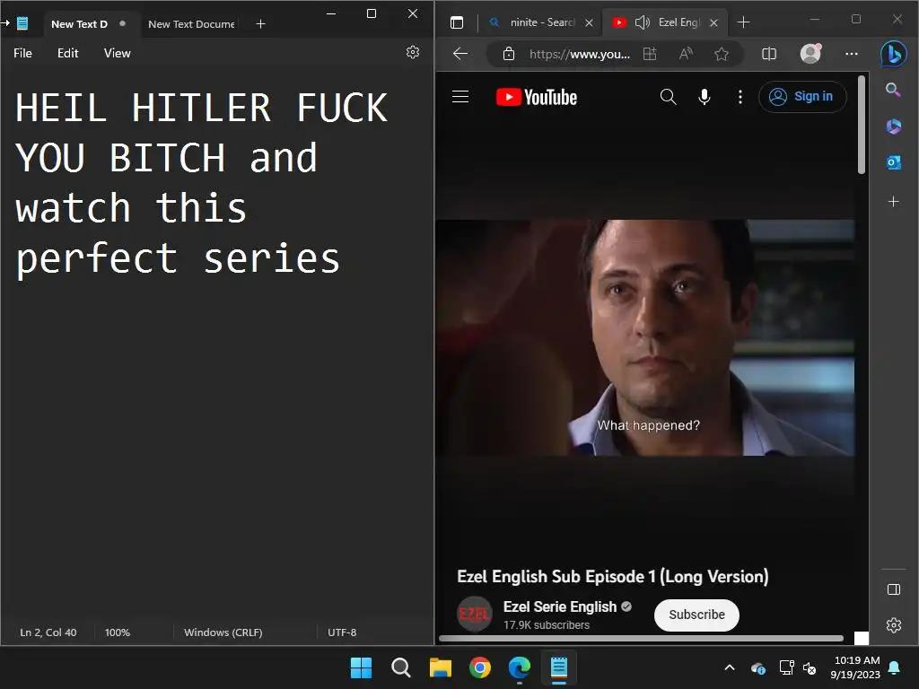Close the Ezel Engl YouTube tab
Viewport: 919px width, 689px height.
tap(713, 22)
